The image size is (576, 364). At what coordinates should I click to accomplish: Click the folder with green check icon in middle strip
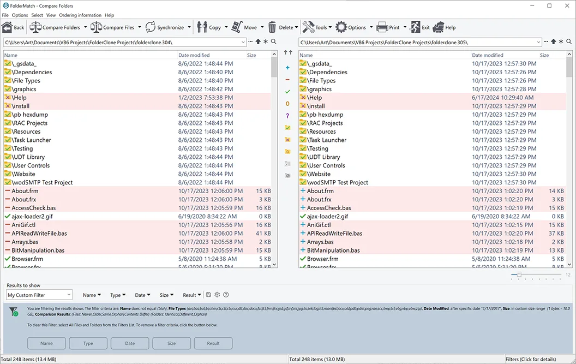287,128
